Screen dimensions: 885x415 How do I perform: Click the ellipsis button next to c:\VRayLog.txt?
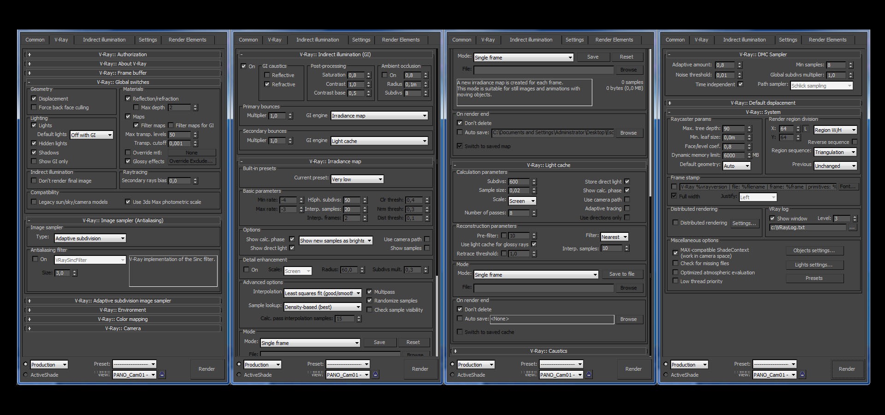tap(852, 227)
